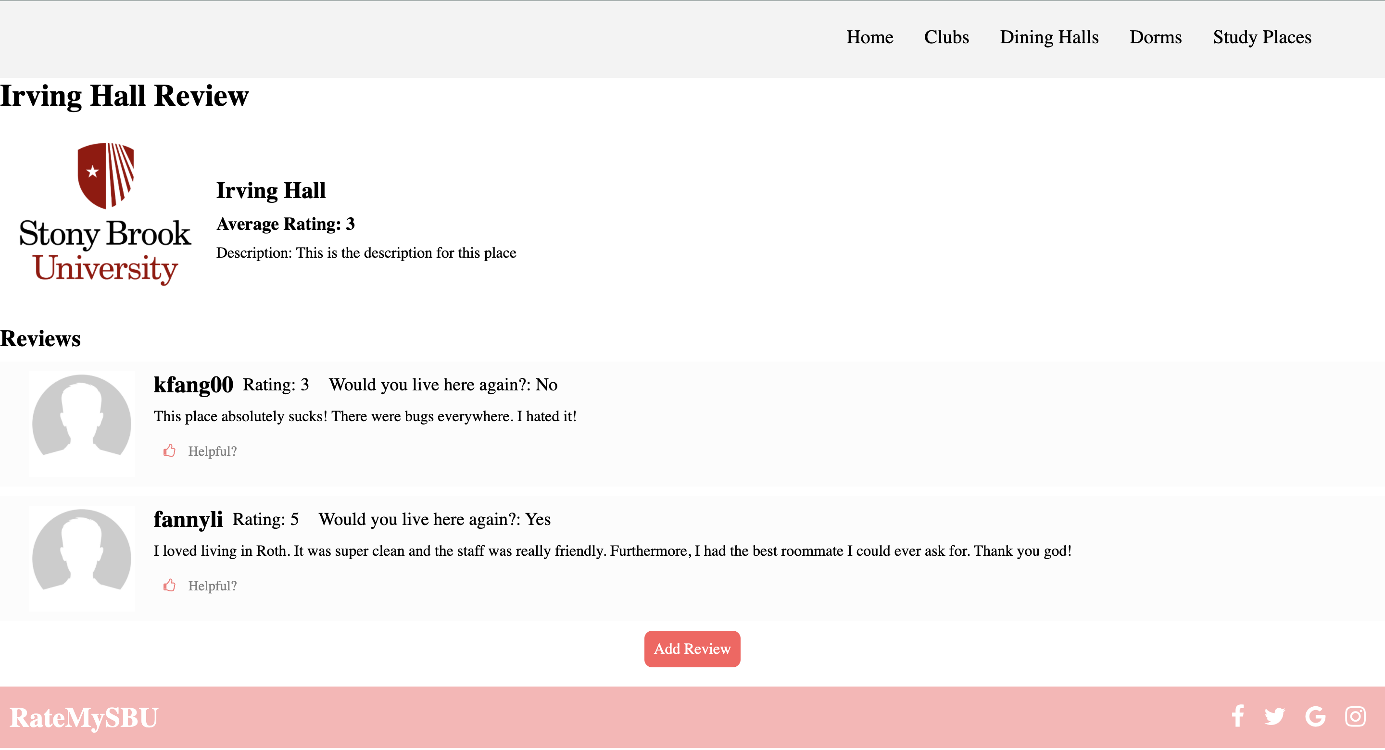This screenshot has height=750, width=1385.
Task: Go to the Home page
Action: (x=869, y=37)
